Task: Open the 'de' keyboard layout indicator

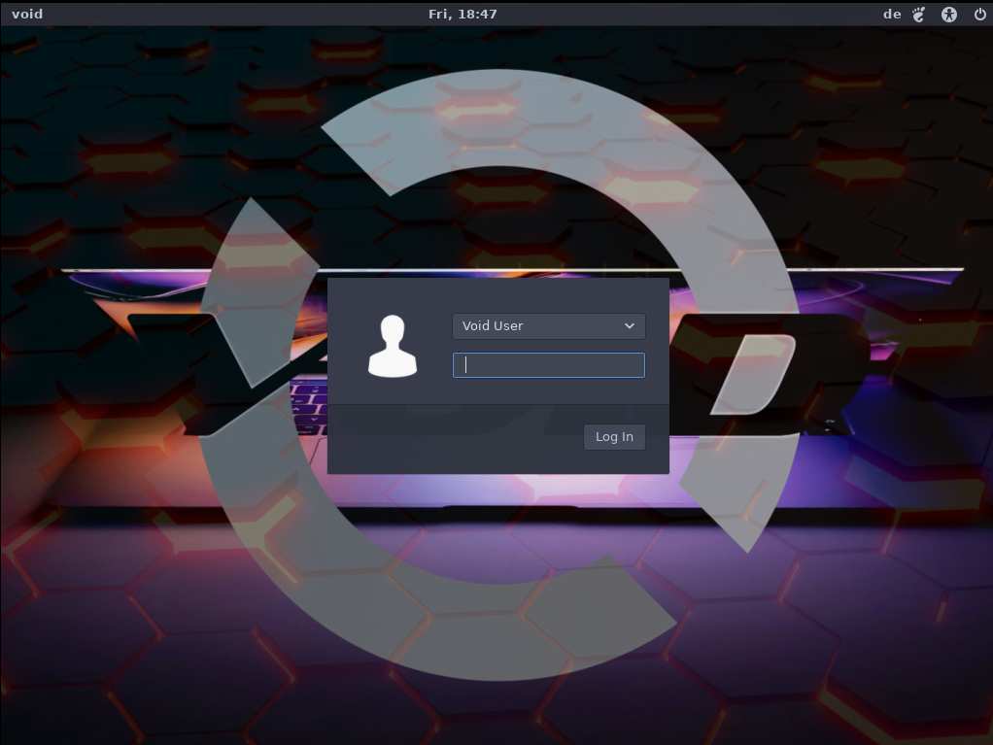Action: (x=891, y=14)
